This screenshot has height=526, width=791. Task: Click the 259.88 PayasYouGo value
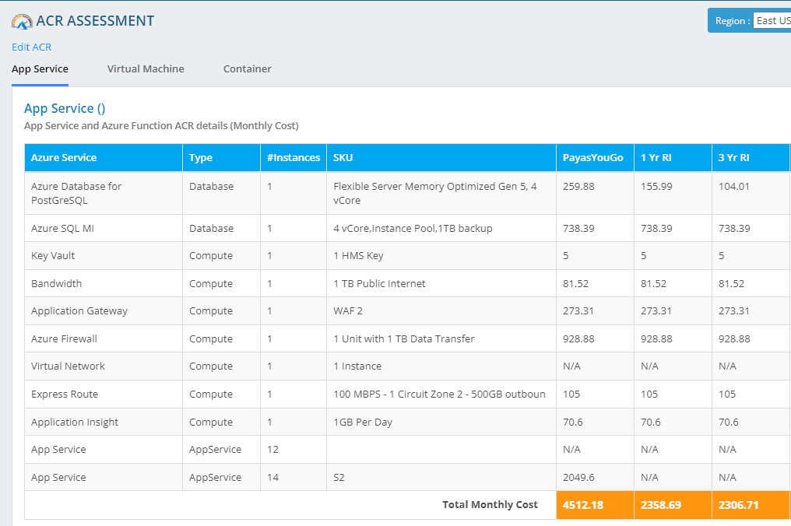(x=578, y=187)
